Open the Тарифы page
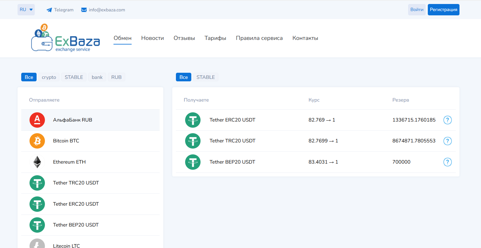This screenshot has height=248, width=481. (x=215, y=38)
